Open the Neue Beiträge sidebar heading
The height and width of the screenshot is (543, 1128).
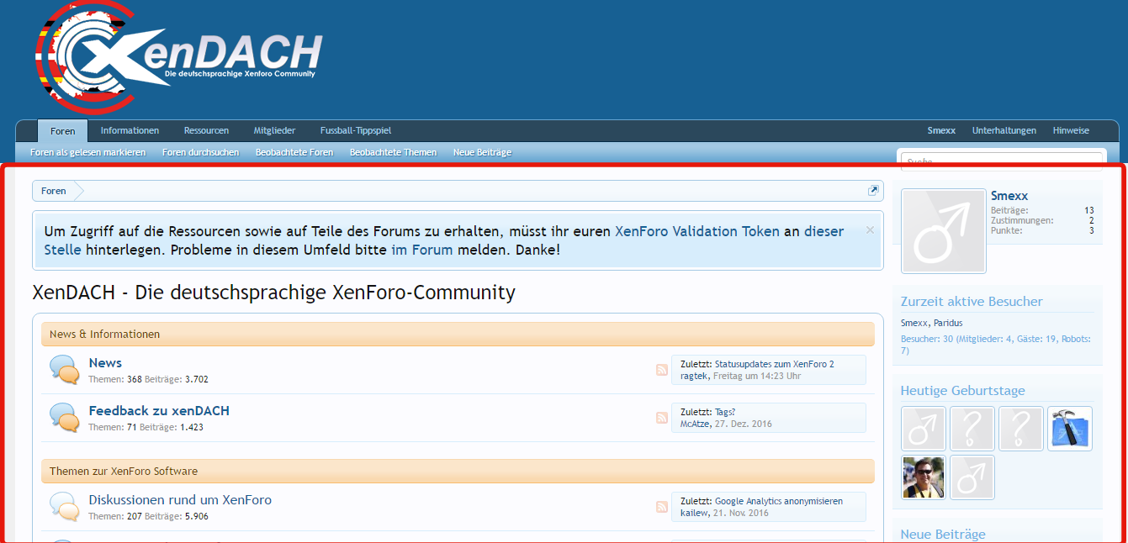tap(943, 535)
